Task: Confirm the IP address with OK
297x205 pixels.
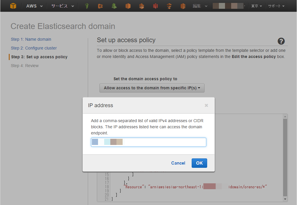Action: click(199, 163)
